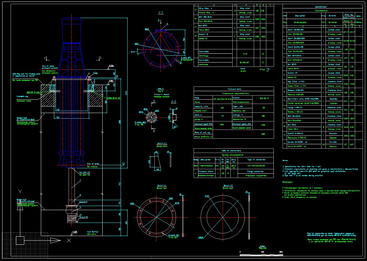Select the "1-1" section title
The image size is (367, 261).
click(x=161, y=12)
